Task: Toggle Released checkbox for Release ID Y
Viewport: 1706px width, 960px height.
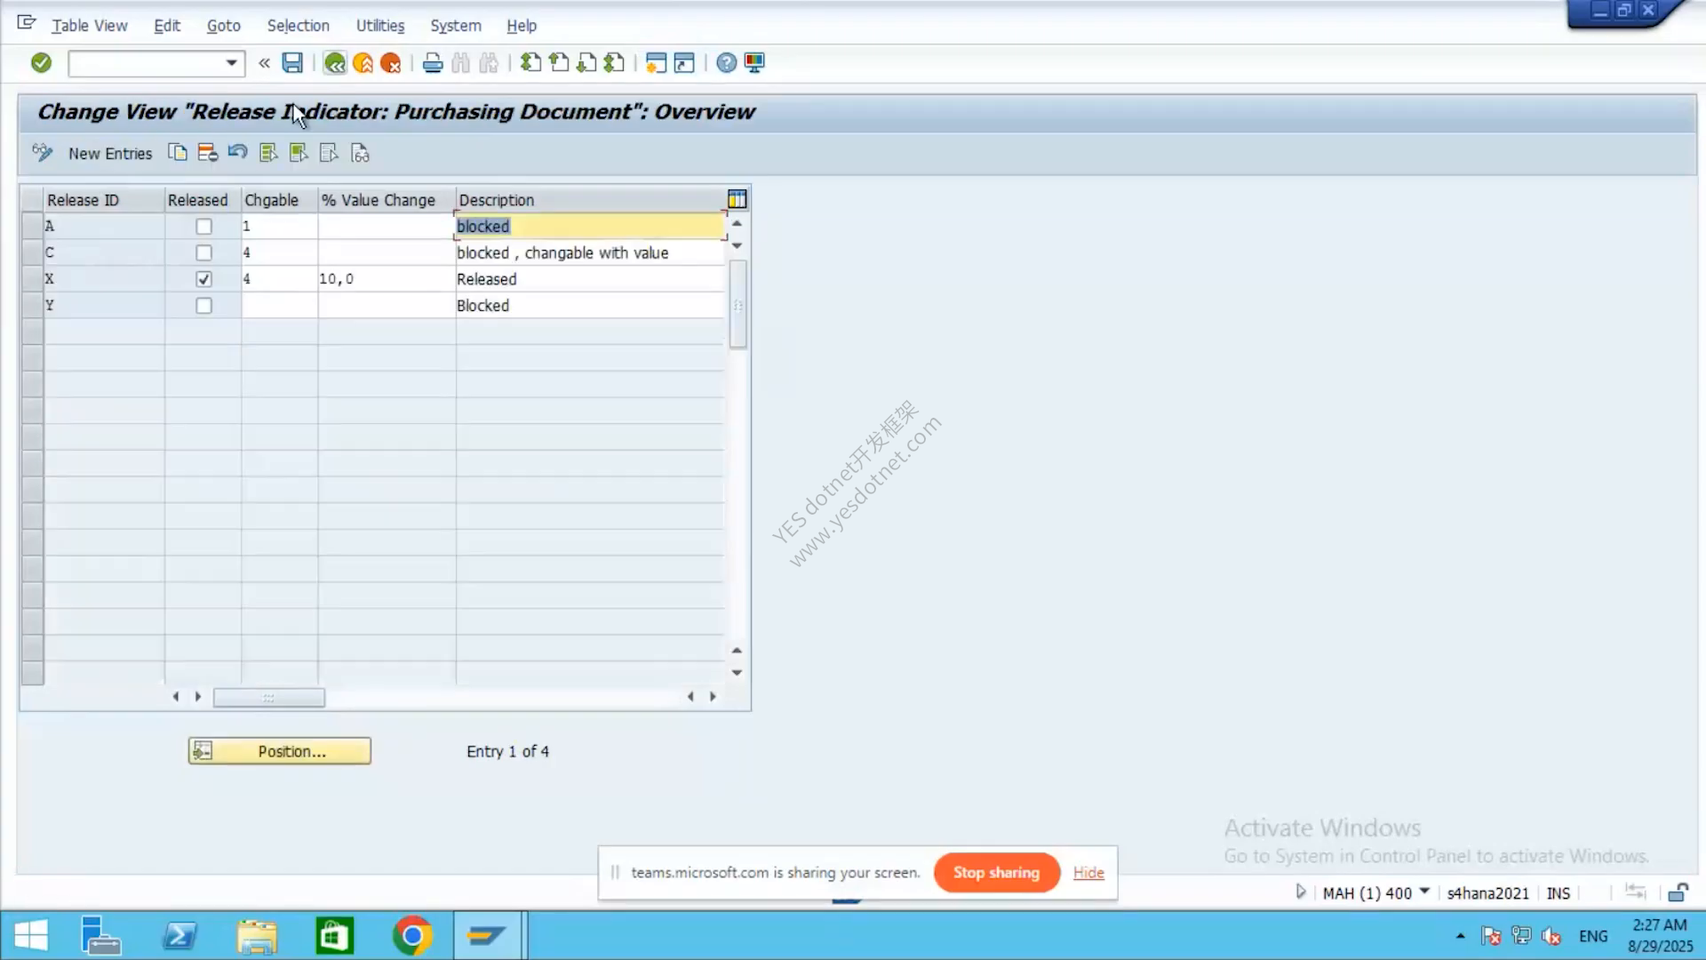Action: pos(203,306)
